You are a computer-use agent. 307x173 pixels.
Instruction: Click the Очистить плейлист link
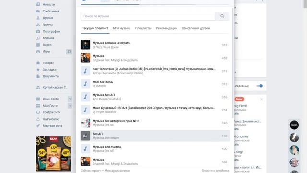pos(215,171)
